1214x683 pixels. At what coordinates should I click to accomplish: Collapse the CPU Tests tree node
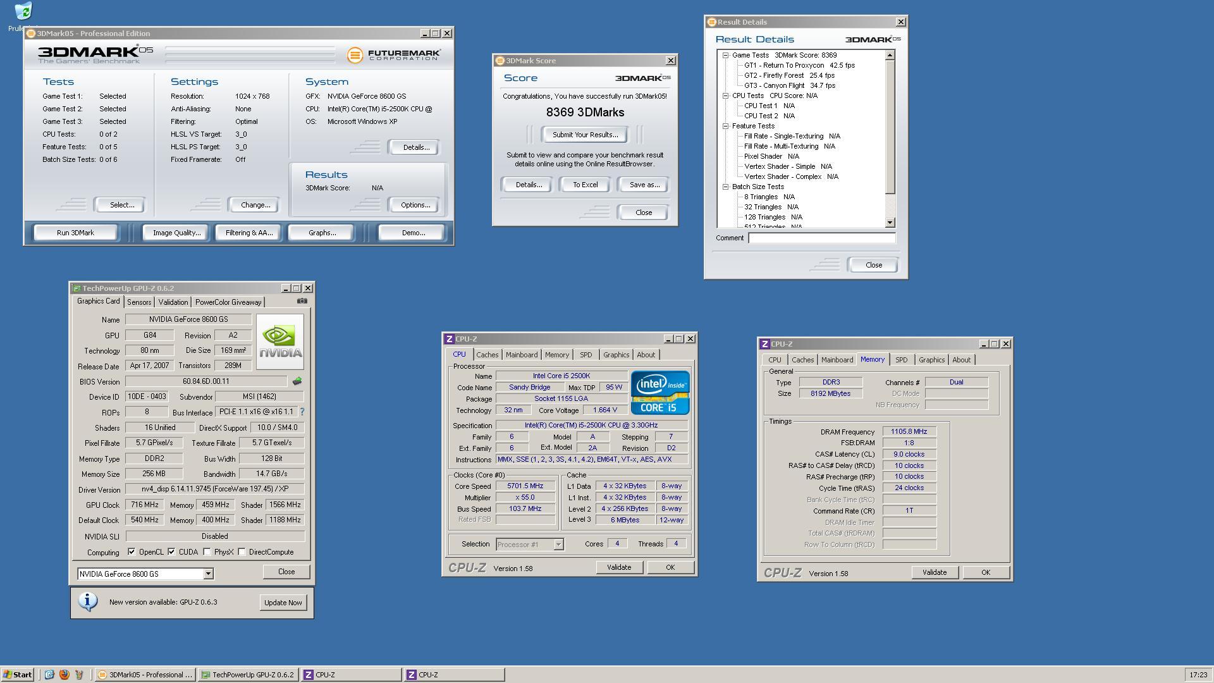[x=726, y=95]
